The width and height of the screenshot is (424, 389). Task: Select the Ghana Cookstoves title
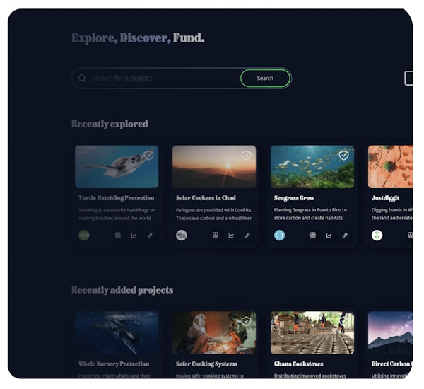click(x=298, y=364)
